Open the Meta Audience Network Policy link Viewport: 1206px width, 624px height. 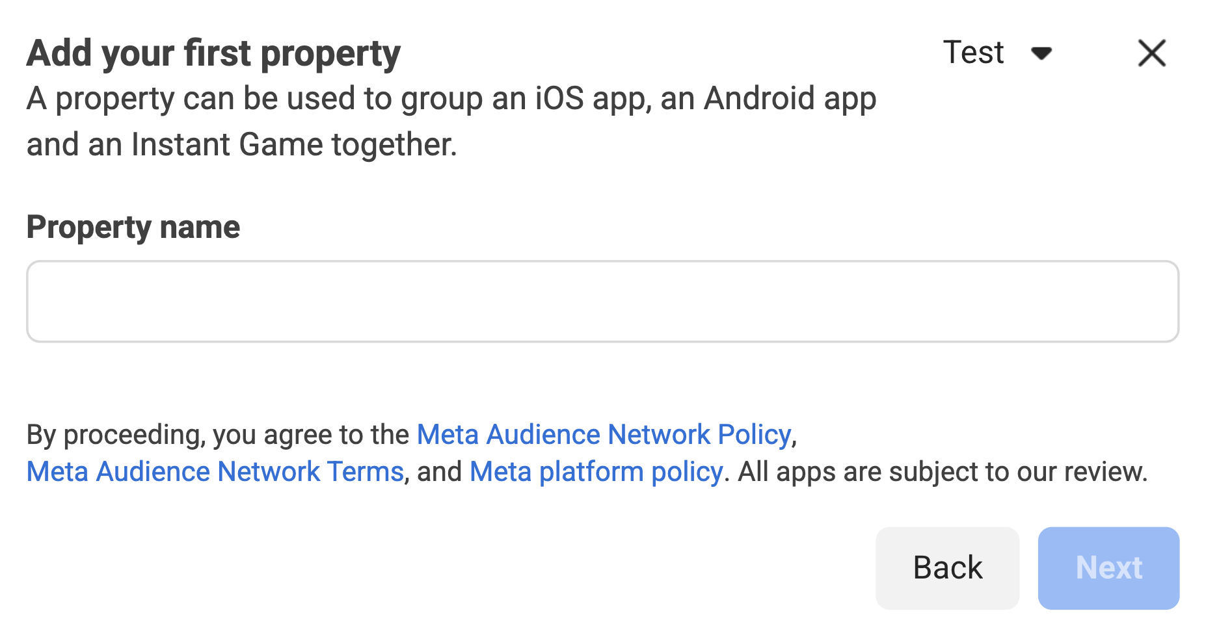[604, 434]
